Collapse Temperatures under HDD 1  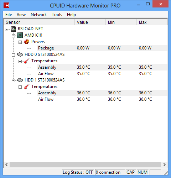tap(20, 87)
